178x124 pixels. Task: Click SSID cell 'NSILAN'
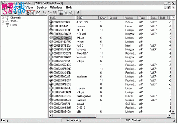coord(81,34)
